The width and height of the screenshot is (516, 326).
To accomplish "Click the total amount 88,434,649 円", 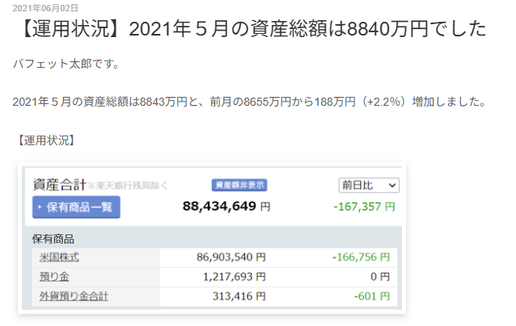I will point(226,207).
